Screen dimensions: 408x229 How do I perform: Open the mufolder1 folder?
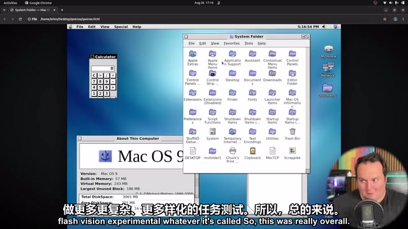click(x=212, y=151)
